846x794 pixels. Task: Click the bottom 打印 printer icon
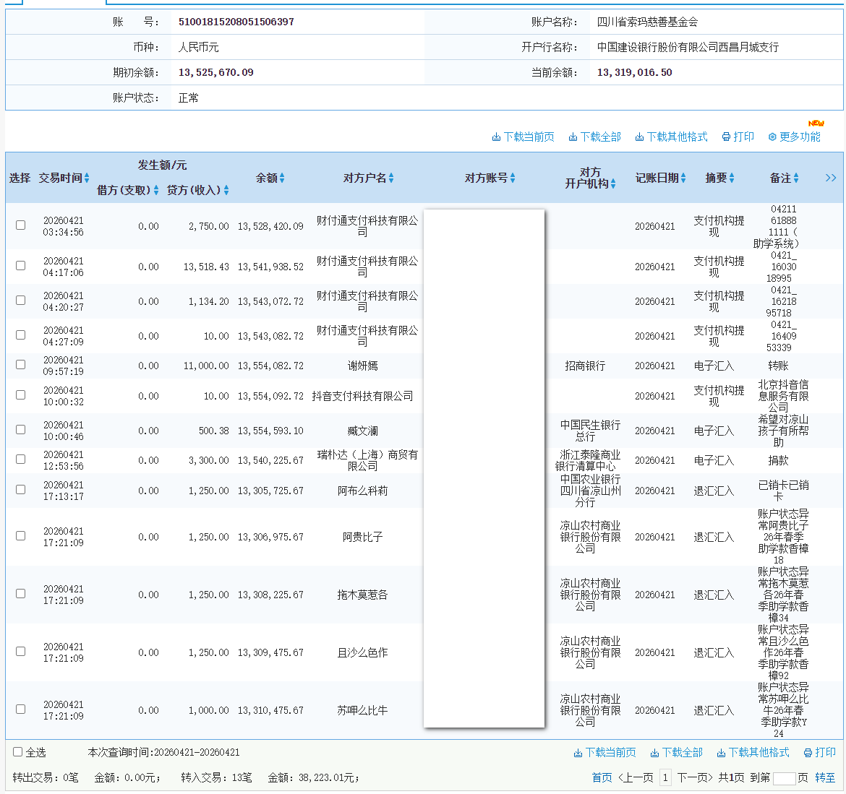click(x=808, y=753)
